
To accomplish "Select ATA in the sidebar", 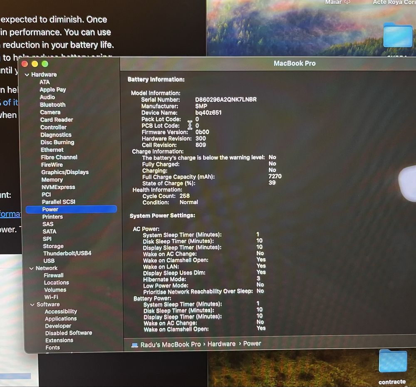I will (x=45, y=82).
